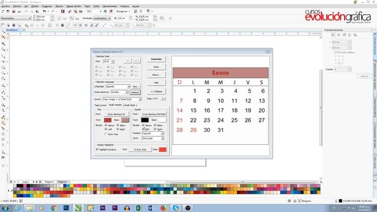Image resolution: width=377 pixels, height=212 pixels.
Task: Click the Help button in wizard
Action: coord(156,82)
